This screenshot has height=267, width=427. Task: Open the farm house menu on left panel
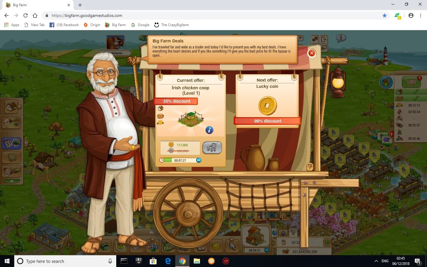[11, 107]
